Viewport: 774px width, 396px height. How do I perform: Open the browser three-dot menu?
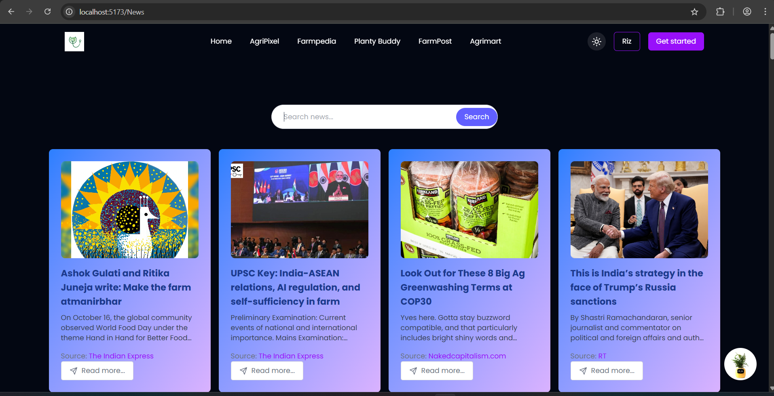(x=765, y=12)
